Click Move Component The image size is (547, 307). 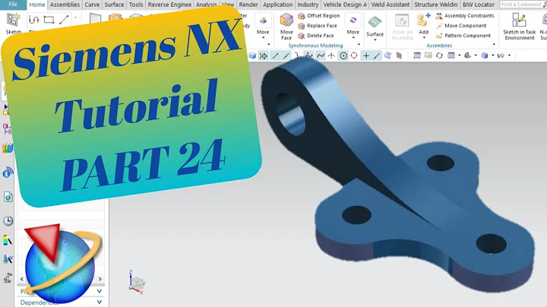click(x=461, y=26)
